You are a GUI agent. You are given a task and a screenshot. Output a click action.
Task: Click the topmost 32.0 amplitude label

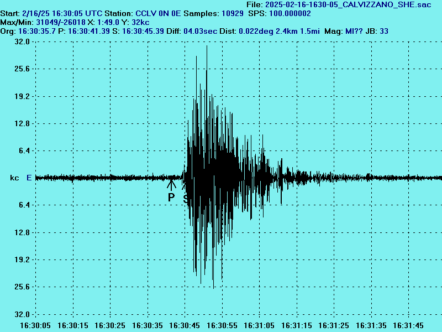coord(22,41)
